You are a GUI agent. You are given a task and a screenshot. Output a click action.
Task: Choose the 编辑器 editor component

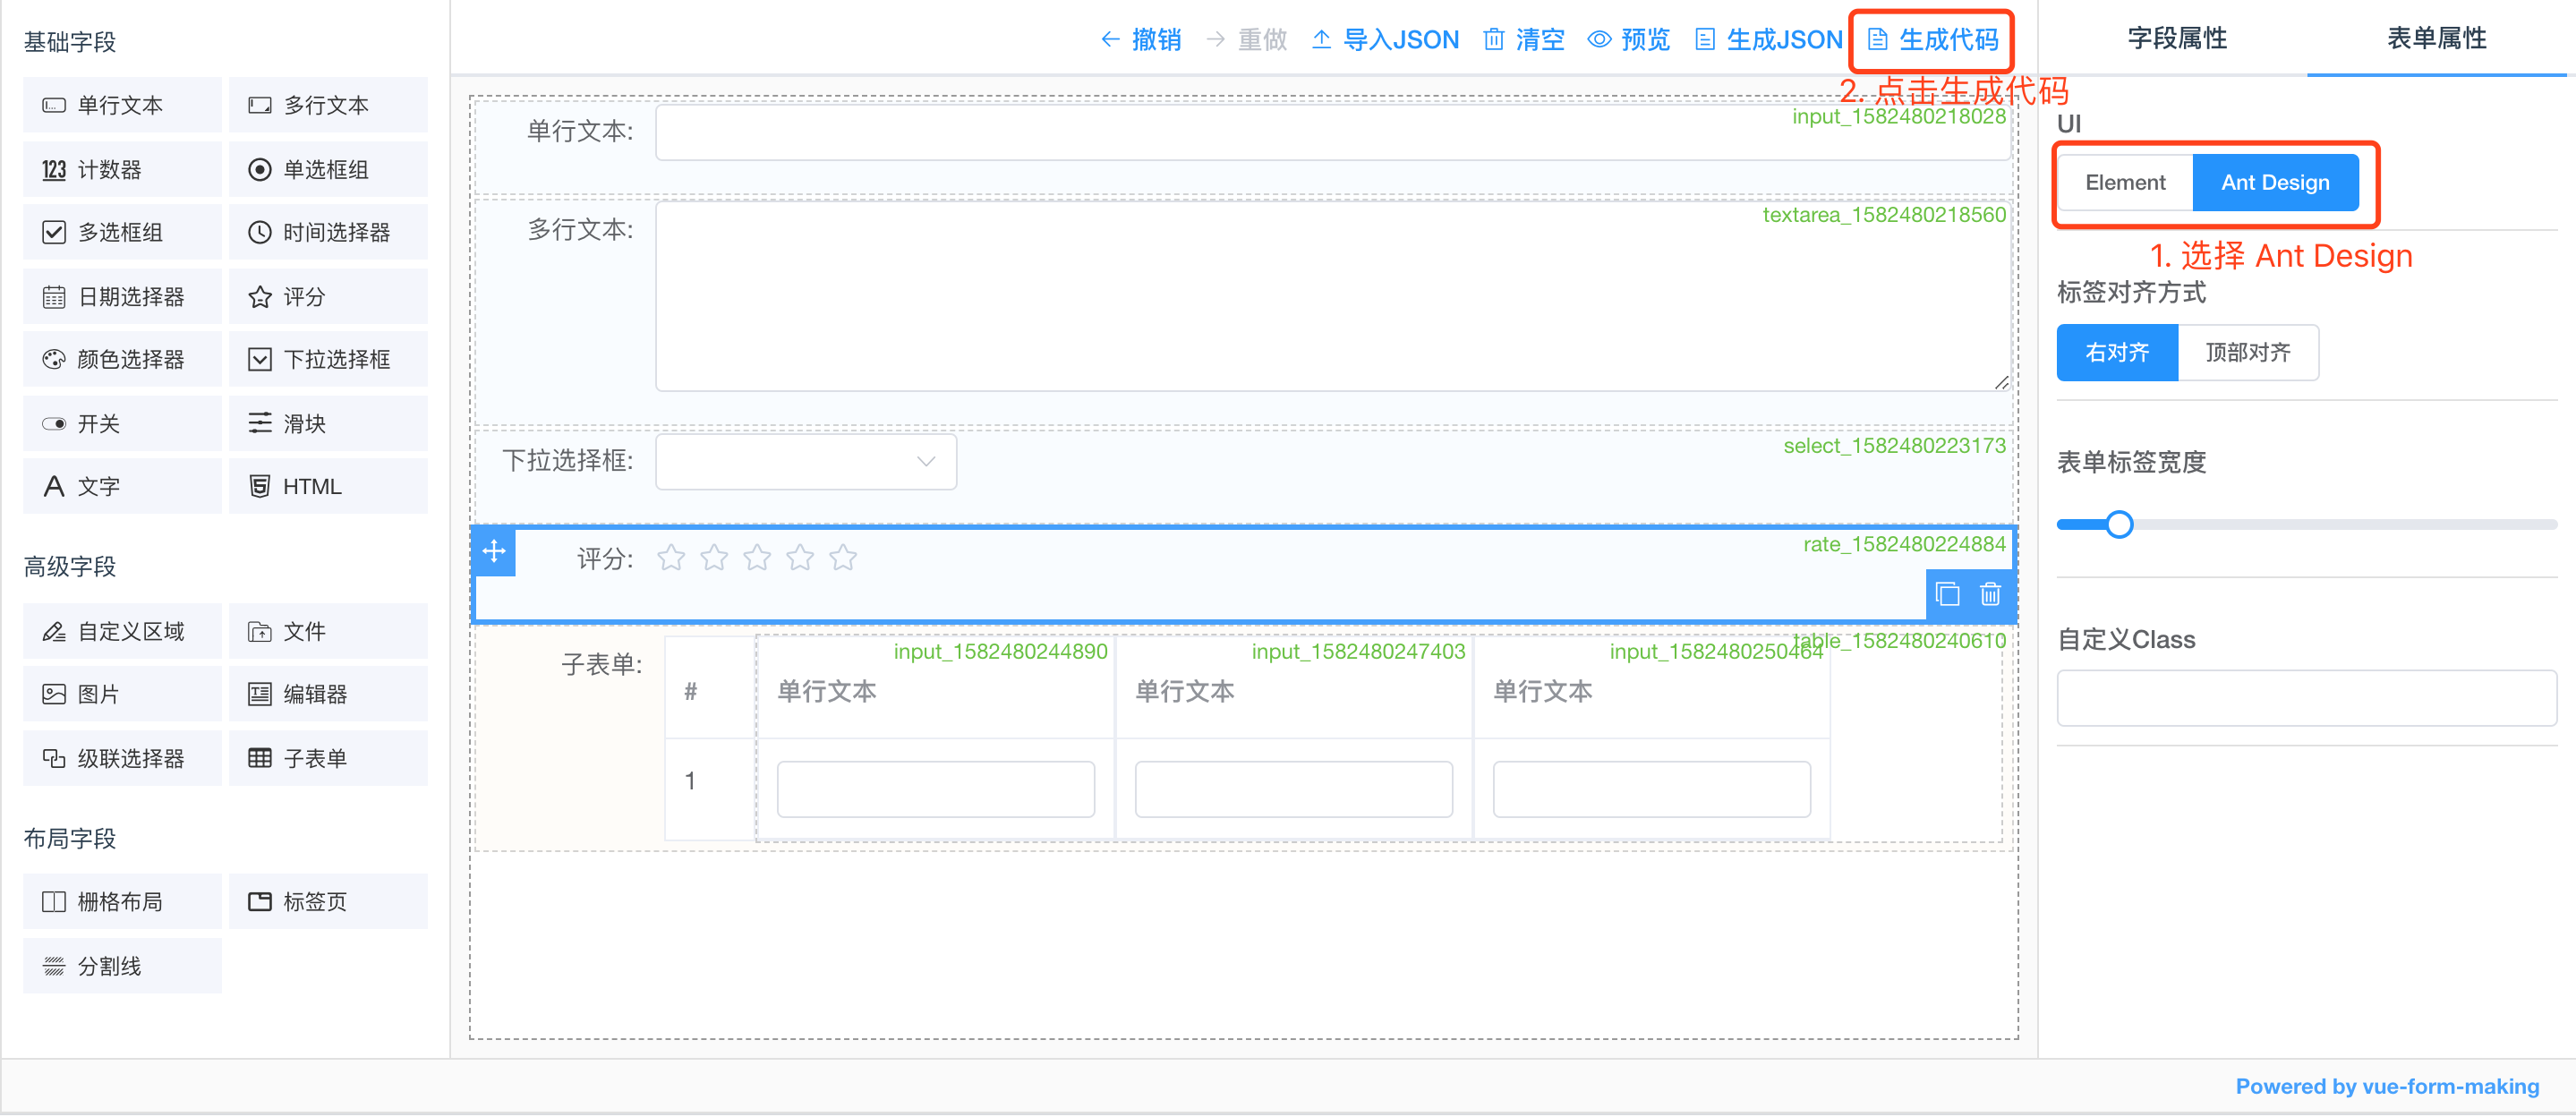pos(328,694)
